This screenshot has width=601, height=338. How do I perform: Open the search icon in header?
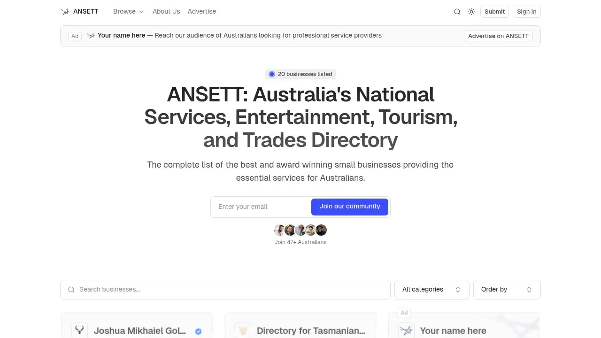[x=457, y=12]
